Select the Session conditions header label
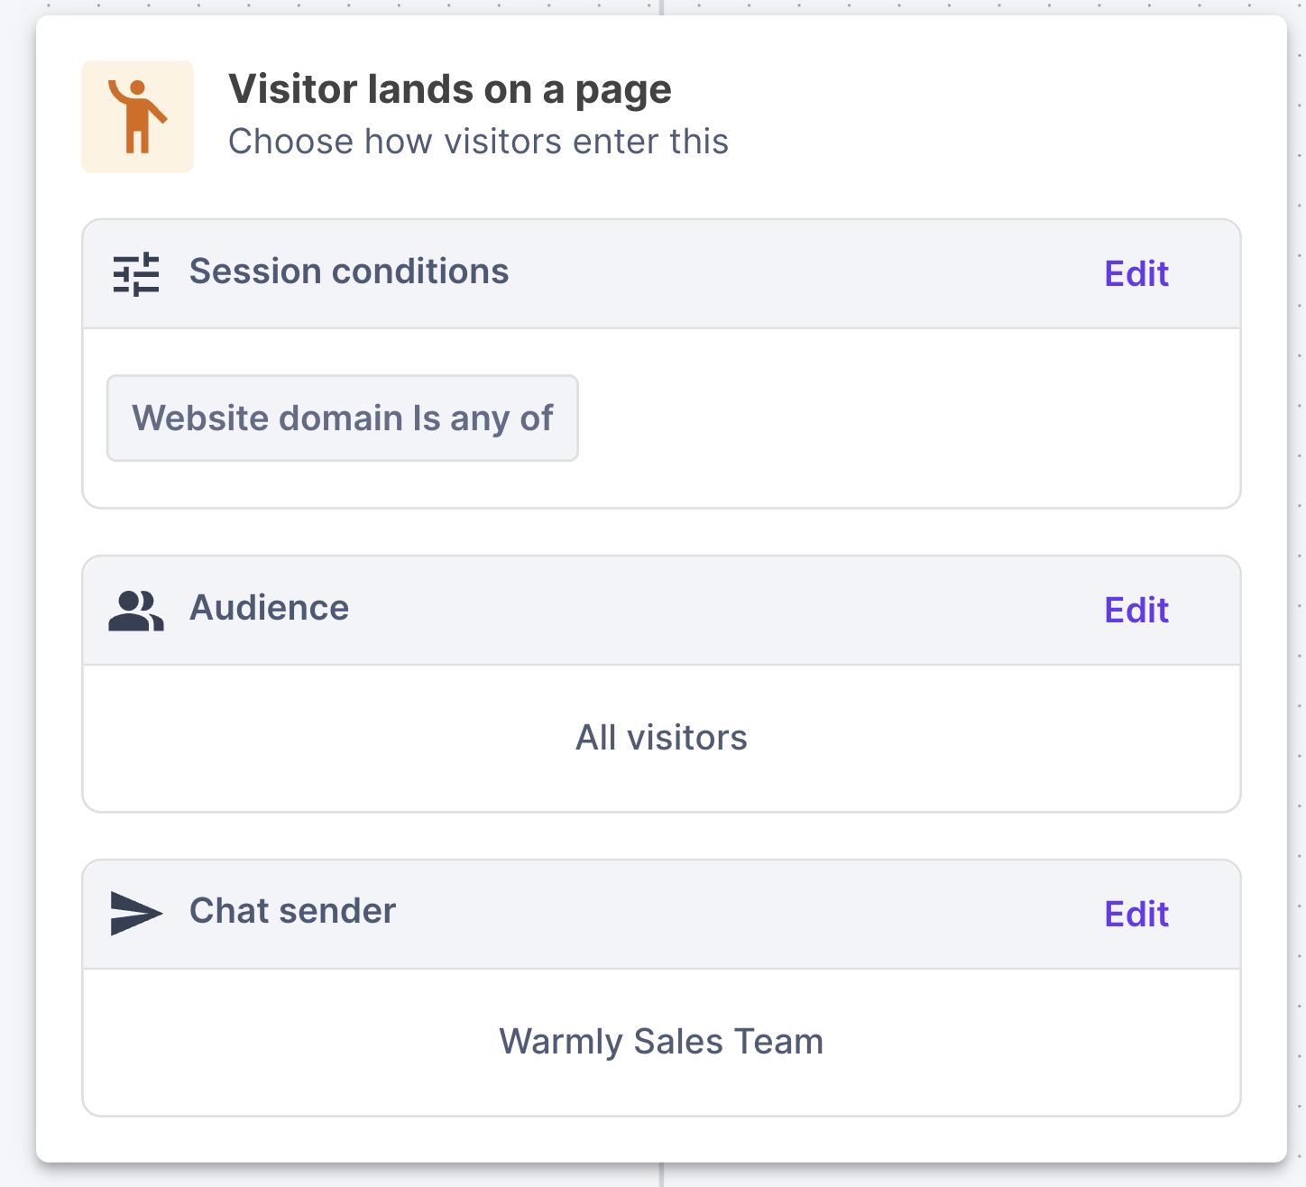1306x1187 pixels. (x=349, y=271)
